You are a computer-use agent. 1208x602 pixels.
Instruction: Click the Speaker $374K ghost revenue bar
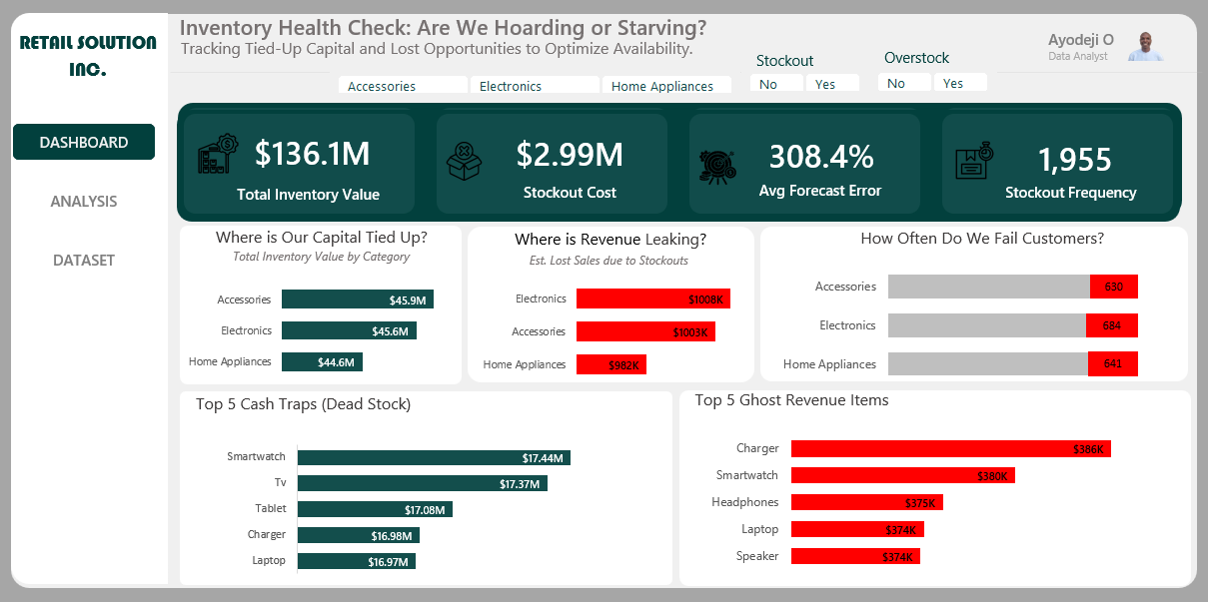click(855, 556)
